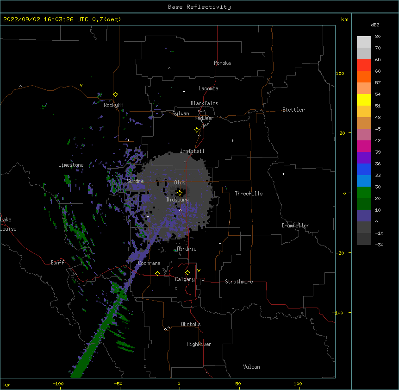
Task: Click the yellow V marker east of Calgary
Action: click(x=199, y=270)
